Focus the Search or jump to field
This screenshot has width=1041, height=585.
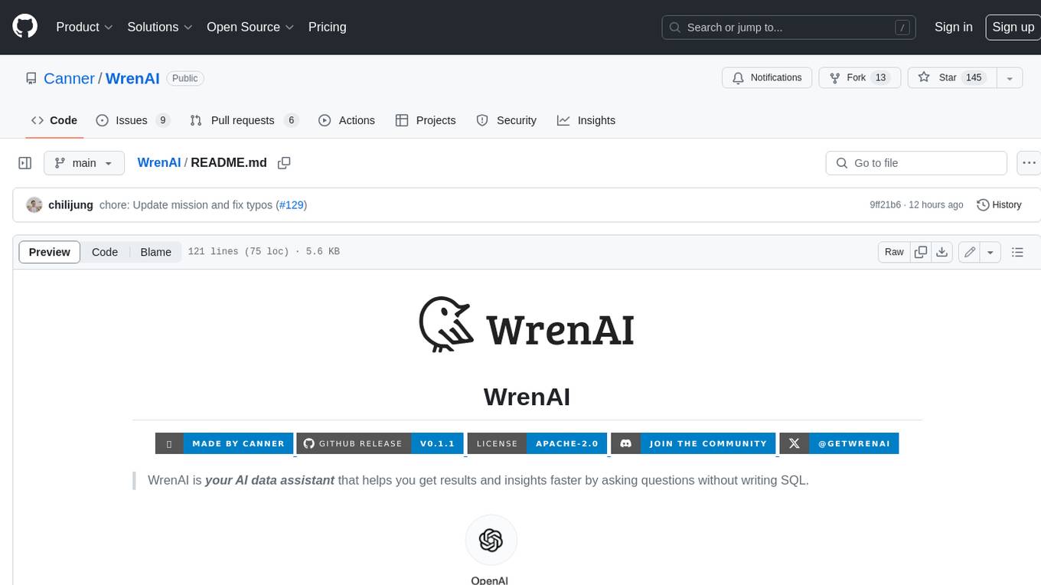(789, 28)
